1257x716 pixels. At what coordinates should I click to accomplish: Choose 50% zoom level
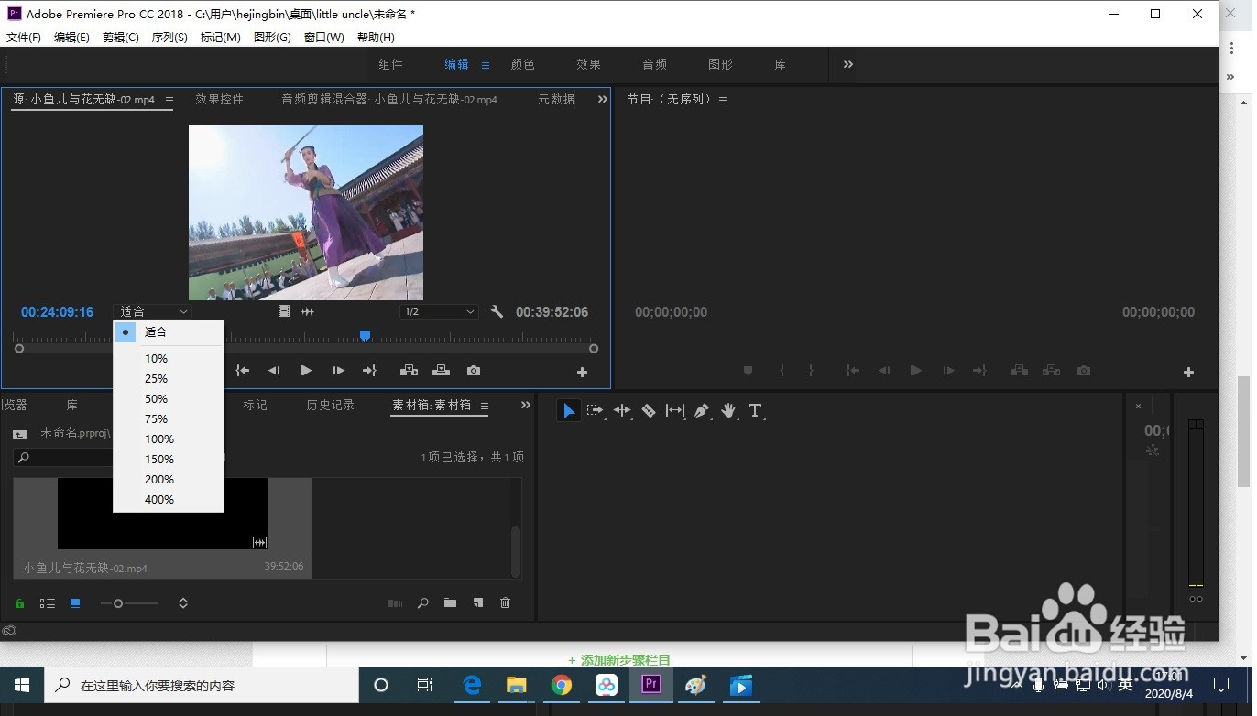(x=169, y=399)
